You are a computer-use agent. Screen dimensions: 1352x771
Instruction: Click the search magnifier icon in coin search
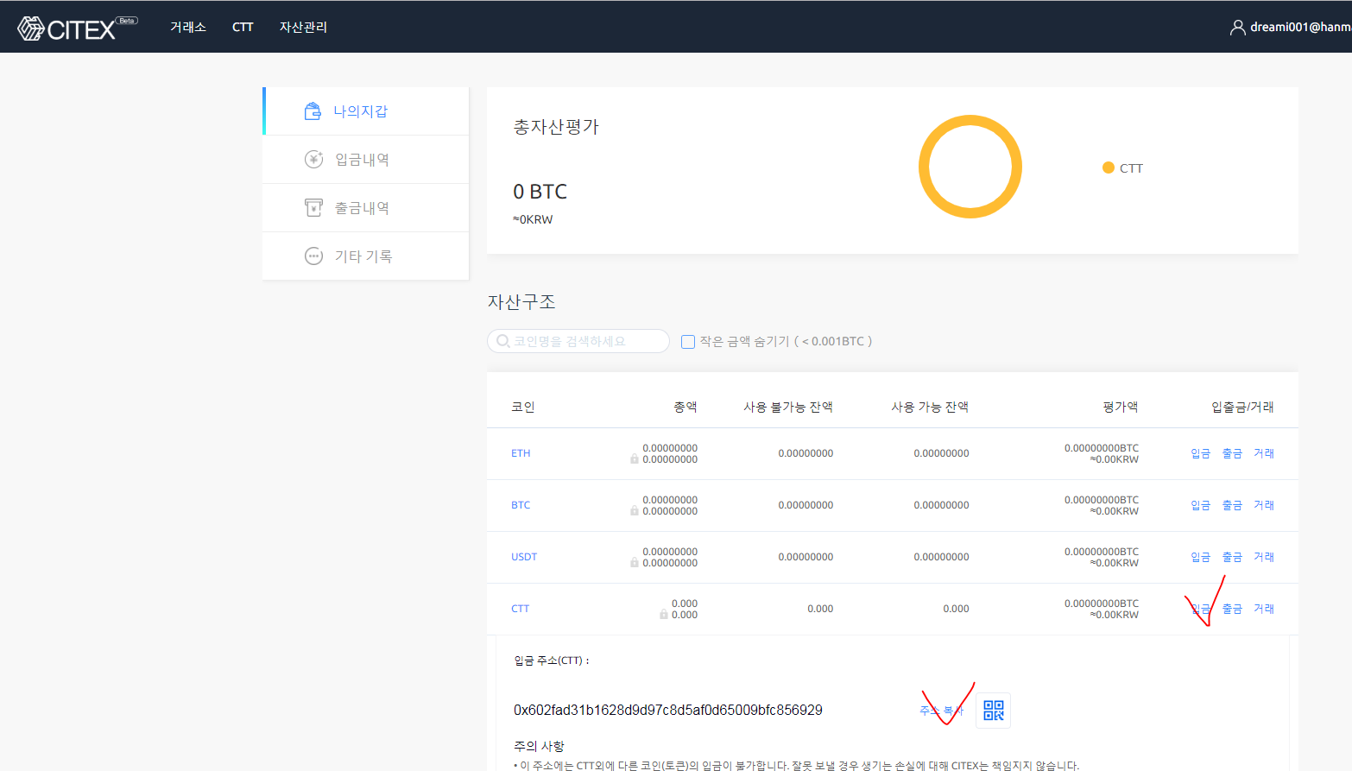503,341
